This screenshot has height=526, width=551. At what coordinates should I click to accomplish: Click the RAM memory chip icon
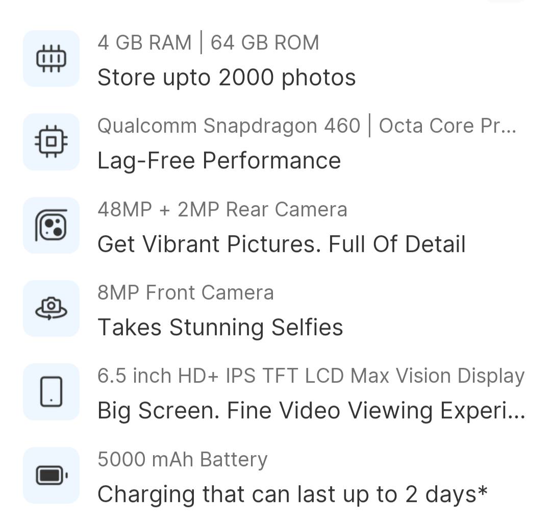click(x=51, y=59)
